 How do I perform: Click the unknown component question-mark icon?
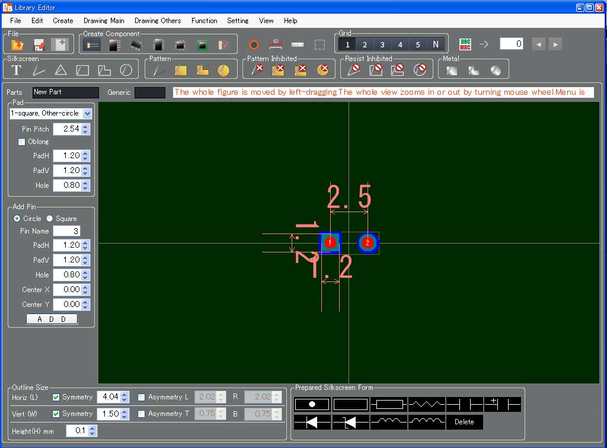pos(223,45)
